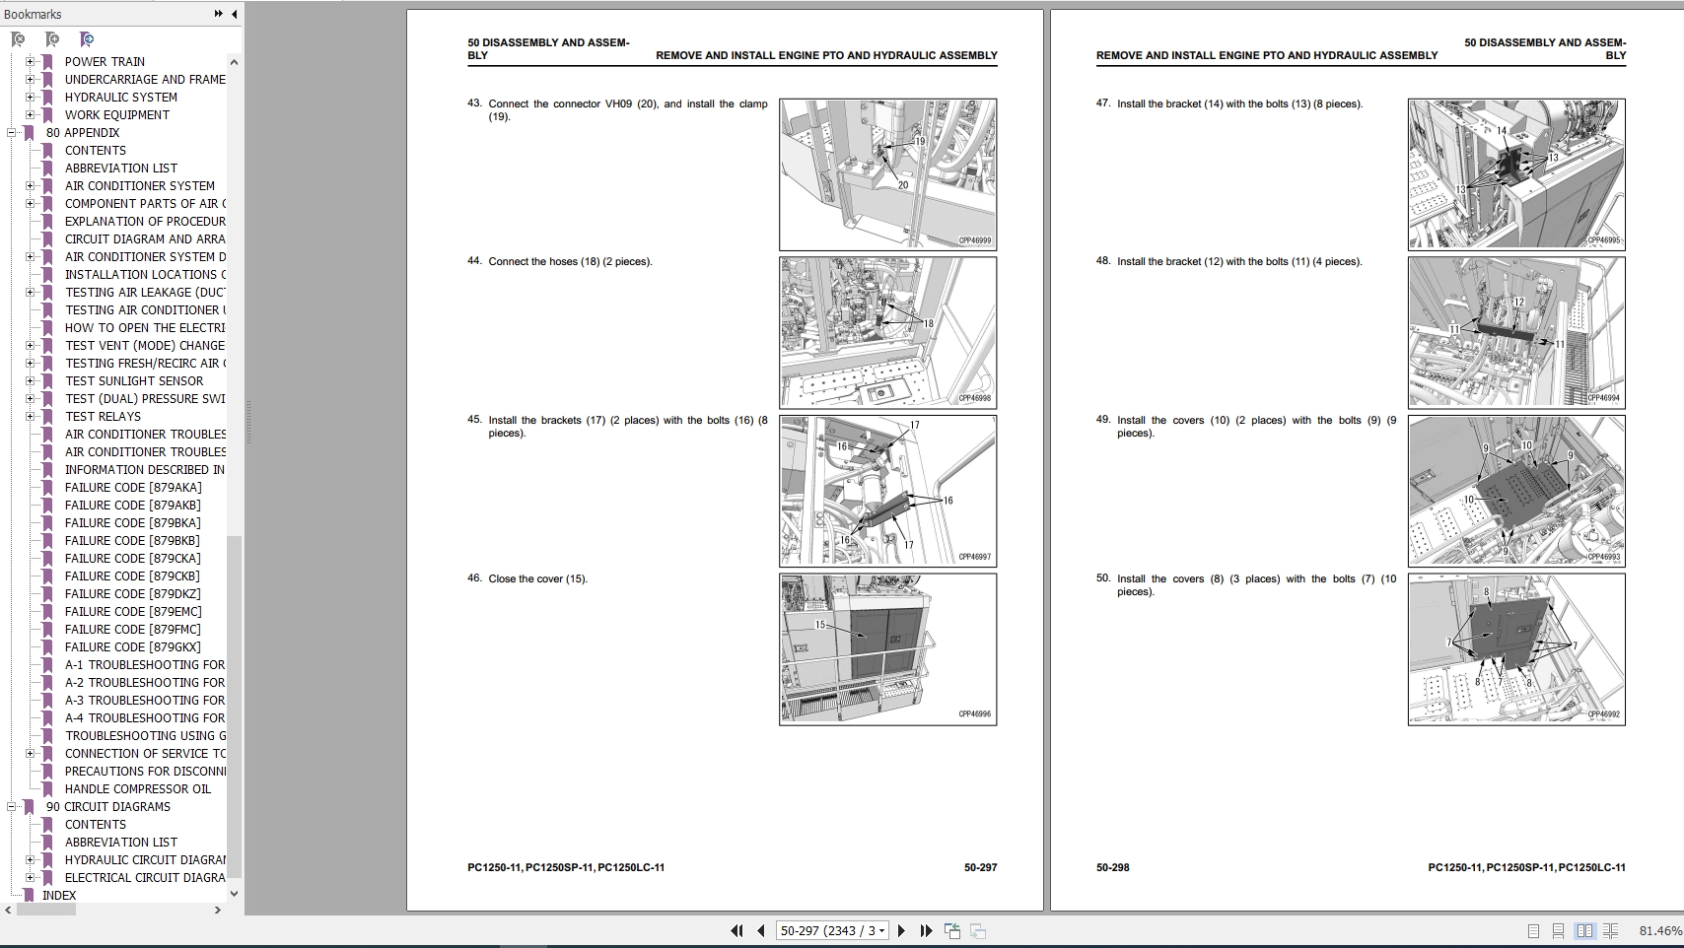
Task: Select TEST SUNLIGHT SENSOR bookmark
Action: pyautogui.click(x=134, y=380)
